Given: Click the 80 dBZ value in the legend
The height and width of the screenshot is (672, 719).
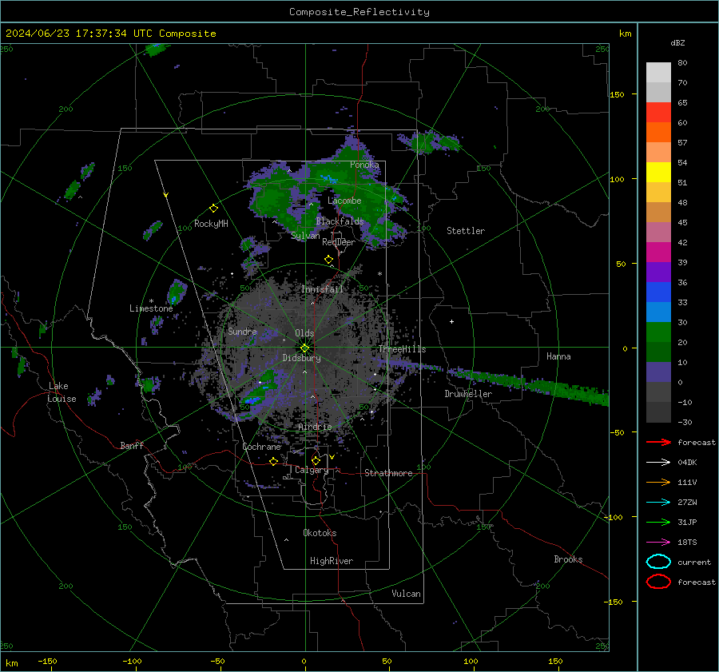Looking at the screenshot, I should coord(682,63).
